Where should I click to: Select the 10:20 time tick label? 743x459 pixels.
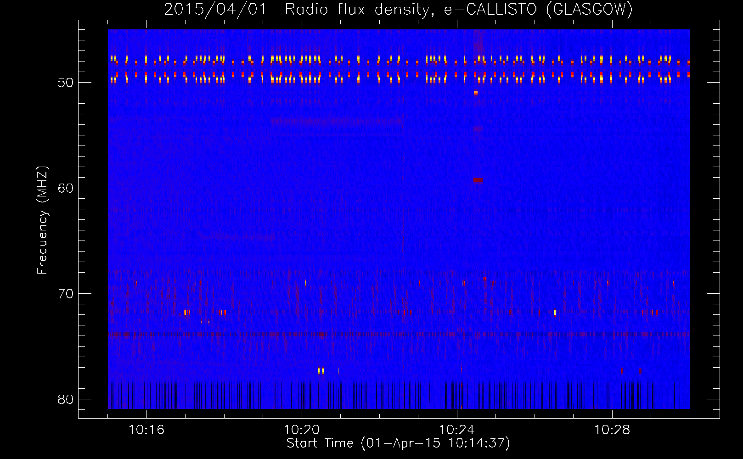(x=302, y=430)
